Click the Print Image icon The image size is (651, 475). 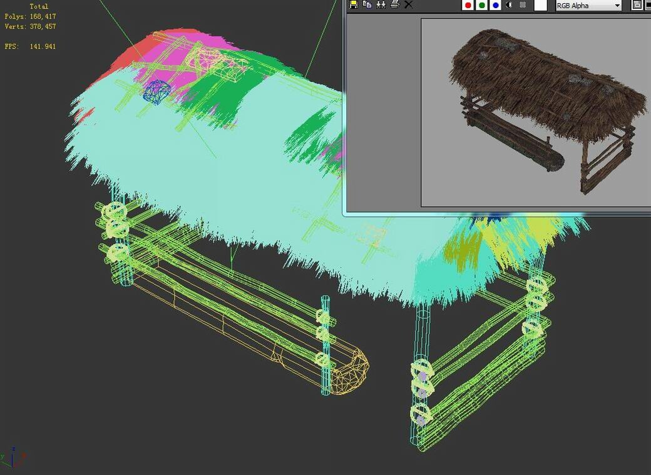pos(395,4)
